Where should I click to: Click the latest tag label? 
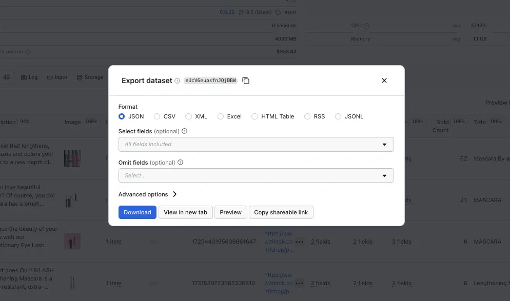tap(286, 12)
